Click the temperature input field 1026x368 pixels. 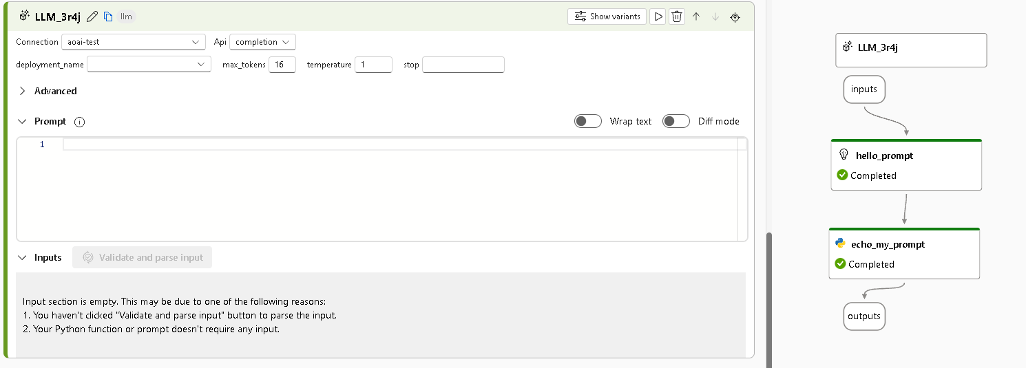tap(373, 65)
